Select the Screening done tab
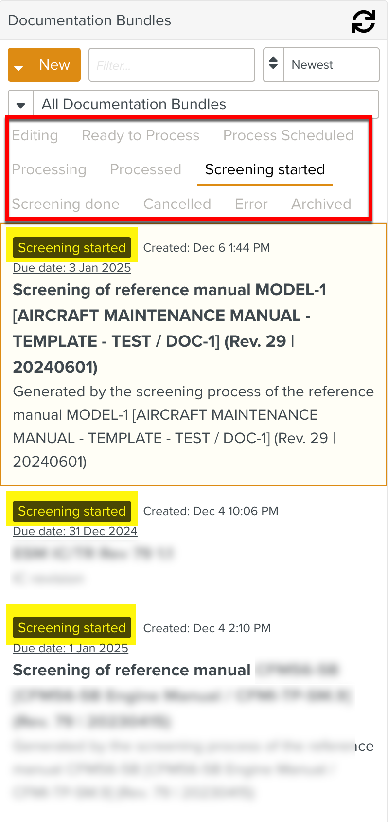388x822 pixels. [66, 205]
